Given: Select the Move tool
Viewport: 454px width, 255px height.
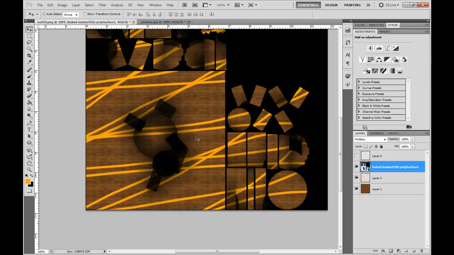Looking at the screenshot, I should pos(29,30).
